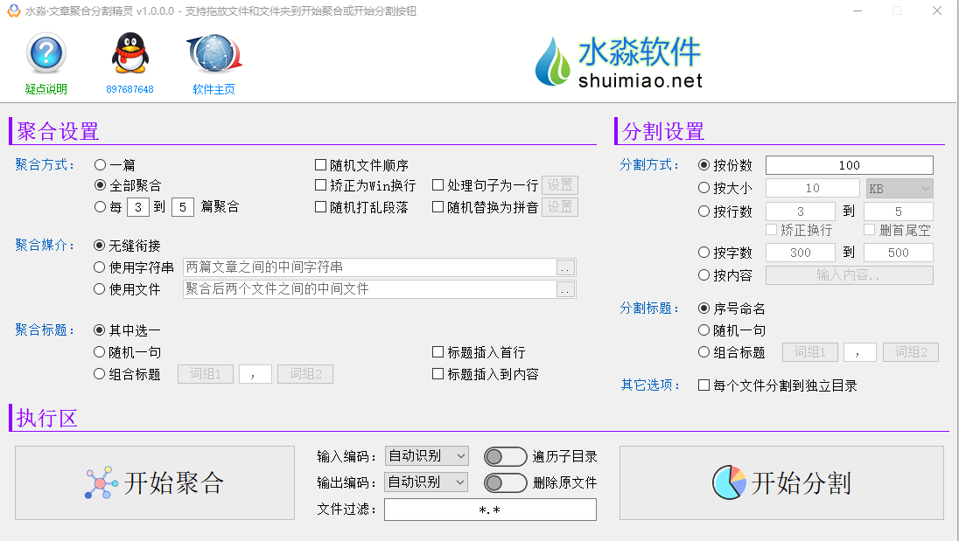Image resolution: width=959 pixels, height=541 pixels.
Task: Click the 按字数 minimum field 300
Action: (800, 253)
